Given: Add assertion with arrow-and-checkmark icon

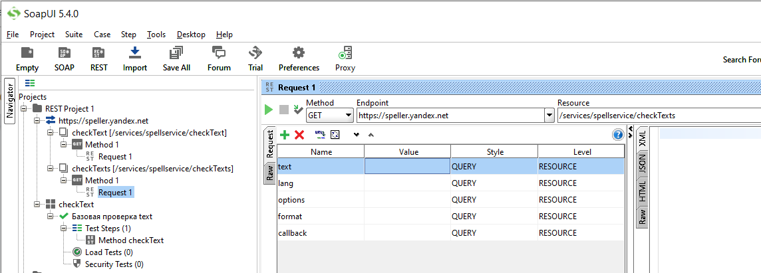Looking at the screenshot, I should (x=299, y=110).
